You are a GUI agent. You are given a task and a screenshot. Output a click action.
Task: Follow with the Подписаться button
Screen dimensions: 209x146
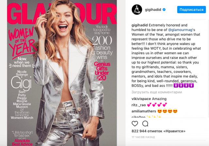click(x=191, y=9)
